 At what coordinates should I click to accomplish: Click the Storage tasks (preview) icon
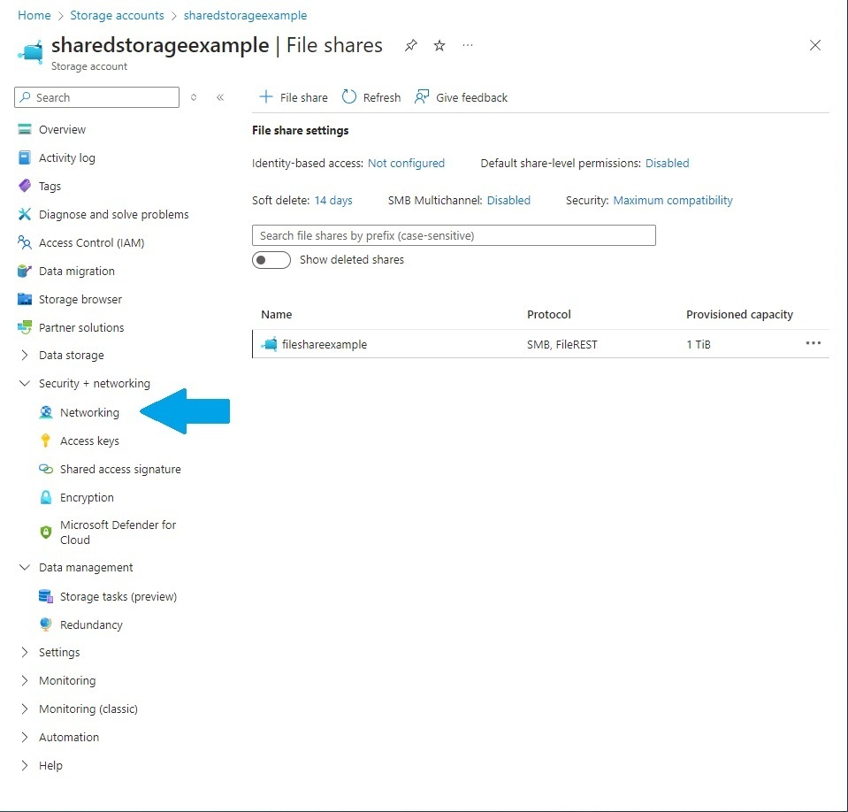pyautogui.click(x=46, y=596)
